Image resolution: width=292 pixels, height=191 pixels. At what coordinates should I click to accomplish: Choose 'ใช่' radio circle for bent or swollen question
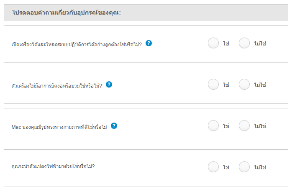(x=213, y=84)
